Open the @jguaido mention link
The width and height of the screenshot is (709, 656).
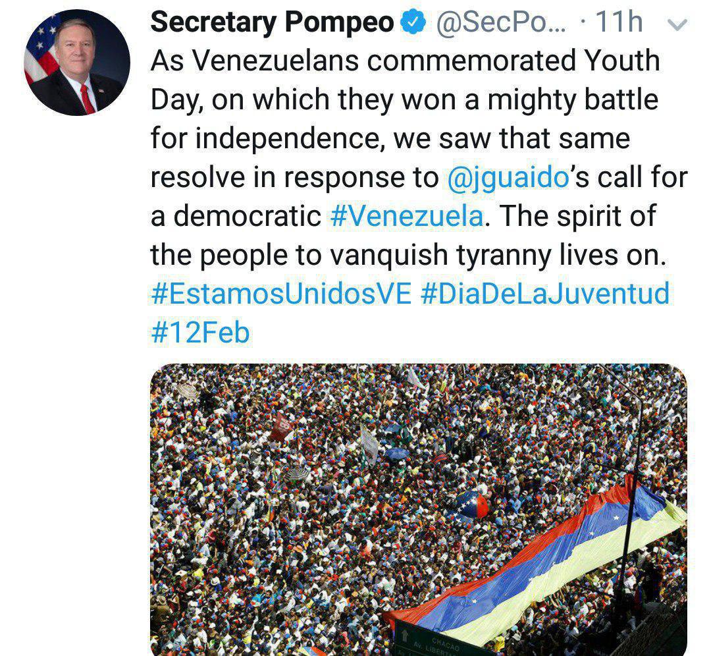click(507, 178)
